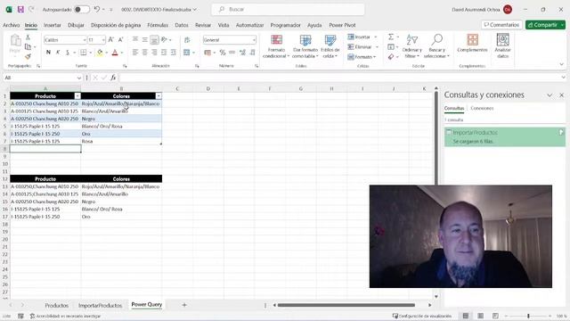This screenshot has height=321, width=570.
Task: Open Estilos de celda gallery
Action: [x=330, y=46]
